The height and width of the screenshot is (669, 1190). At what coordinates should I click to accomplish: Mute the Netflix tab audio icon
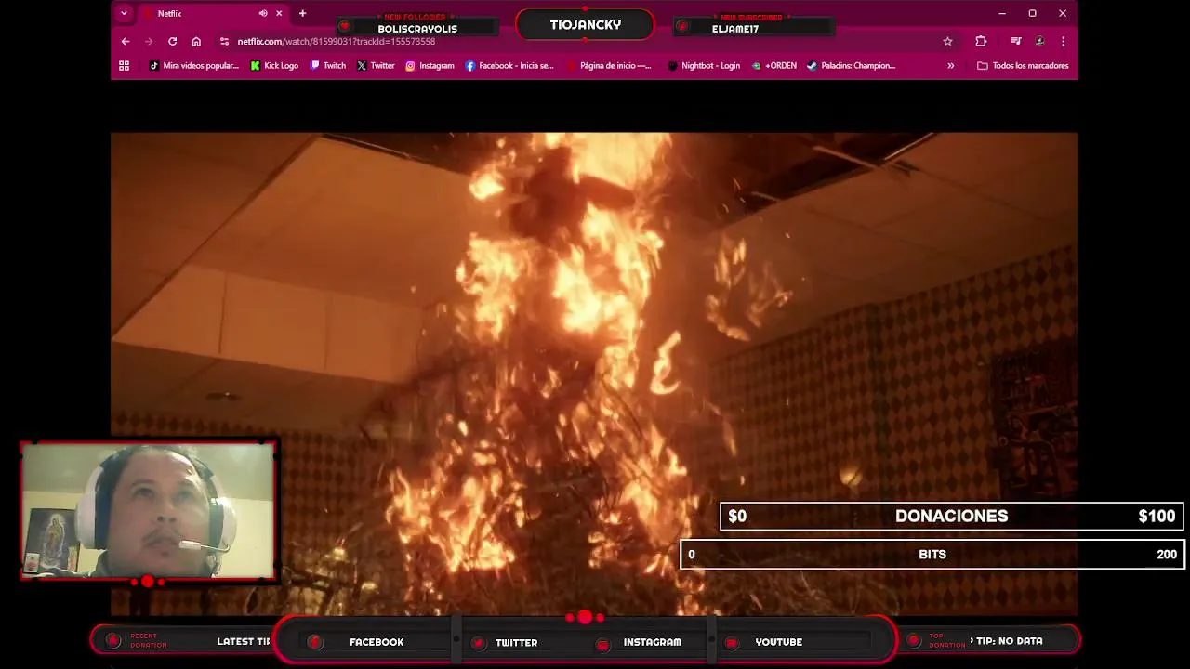click(263, 14)
